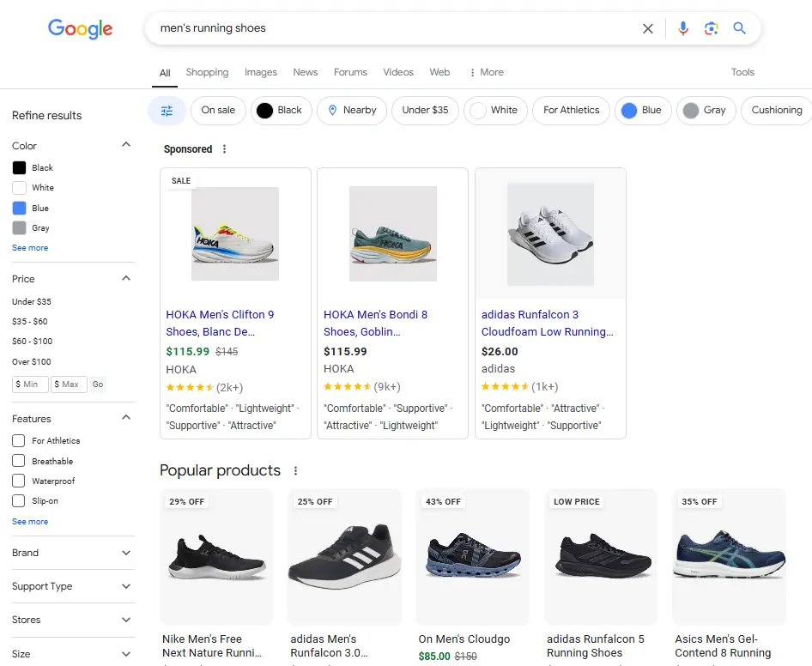Click the magnifying glass search icon
This screenshot has width=812, height=666.
pyautogui.click(x=740, y=28)
